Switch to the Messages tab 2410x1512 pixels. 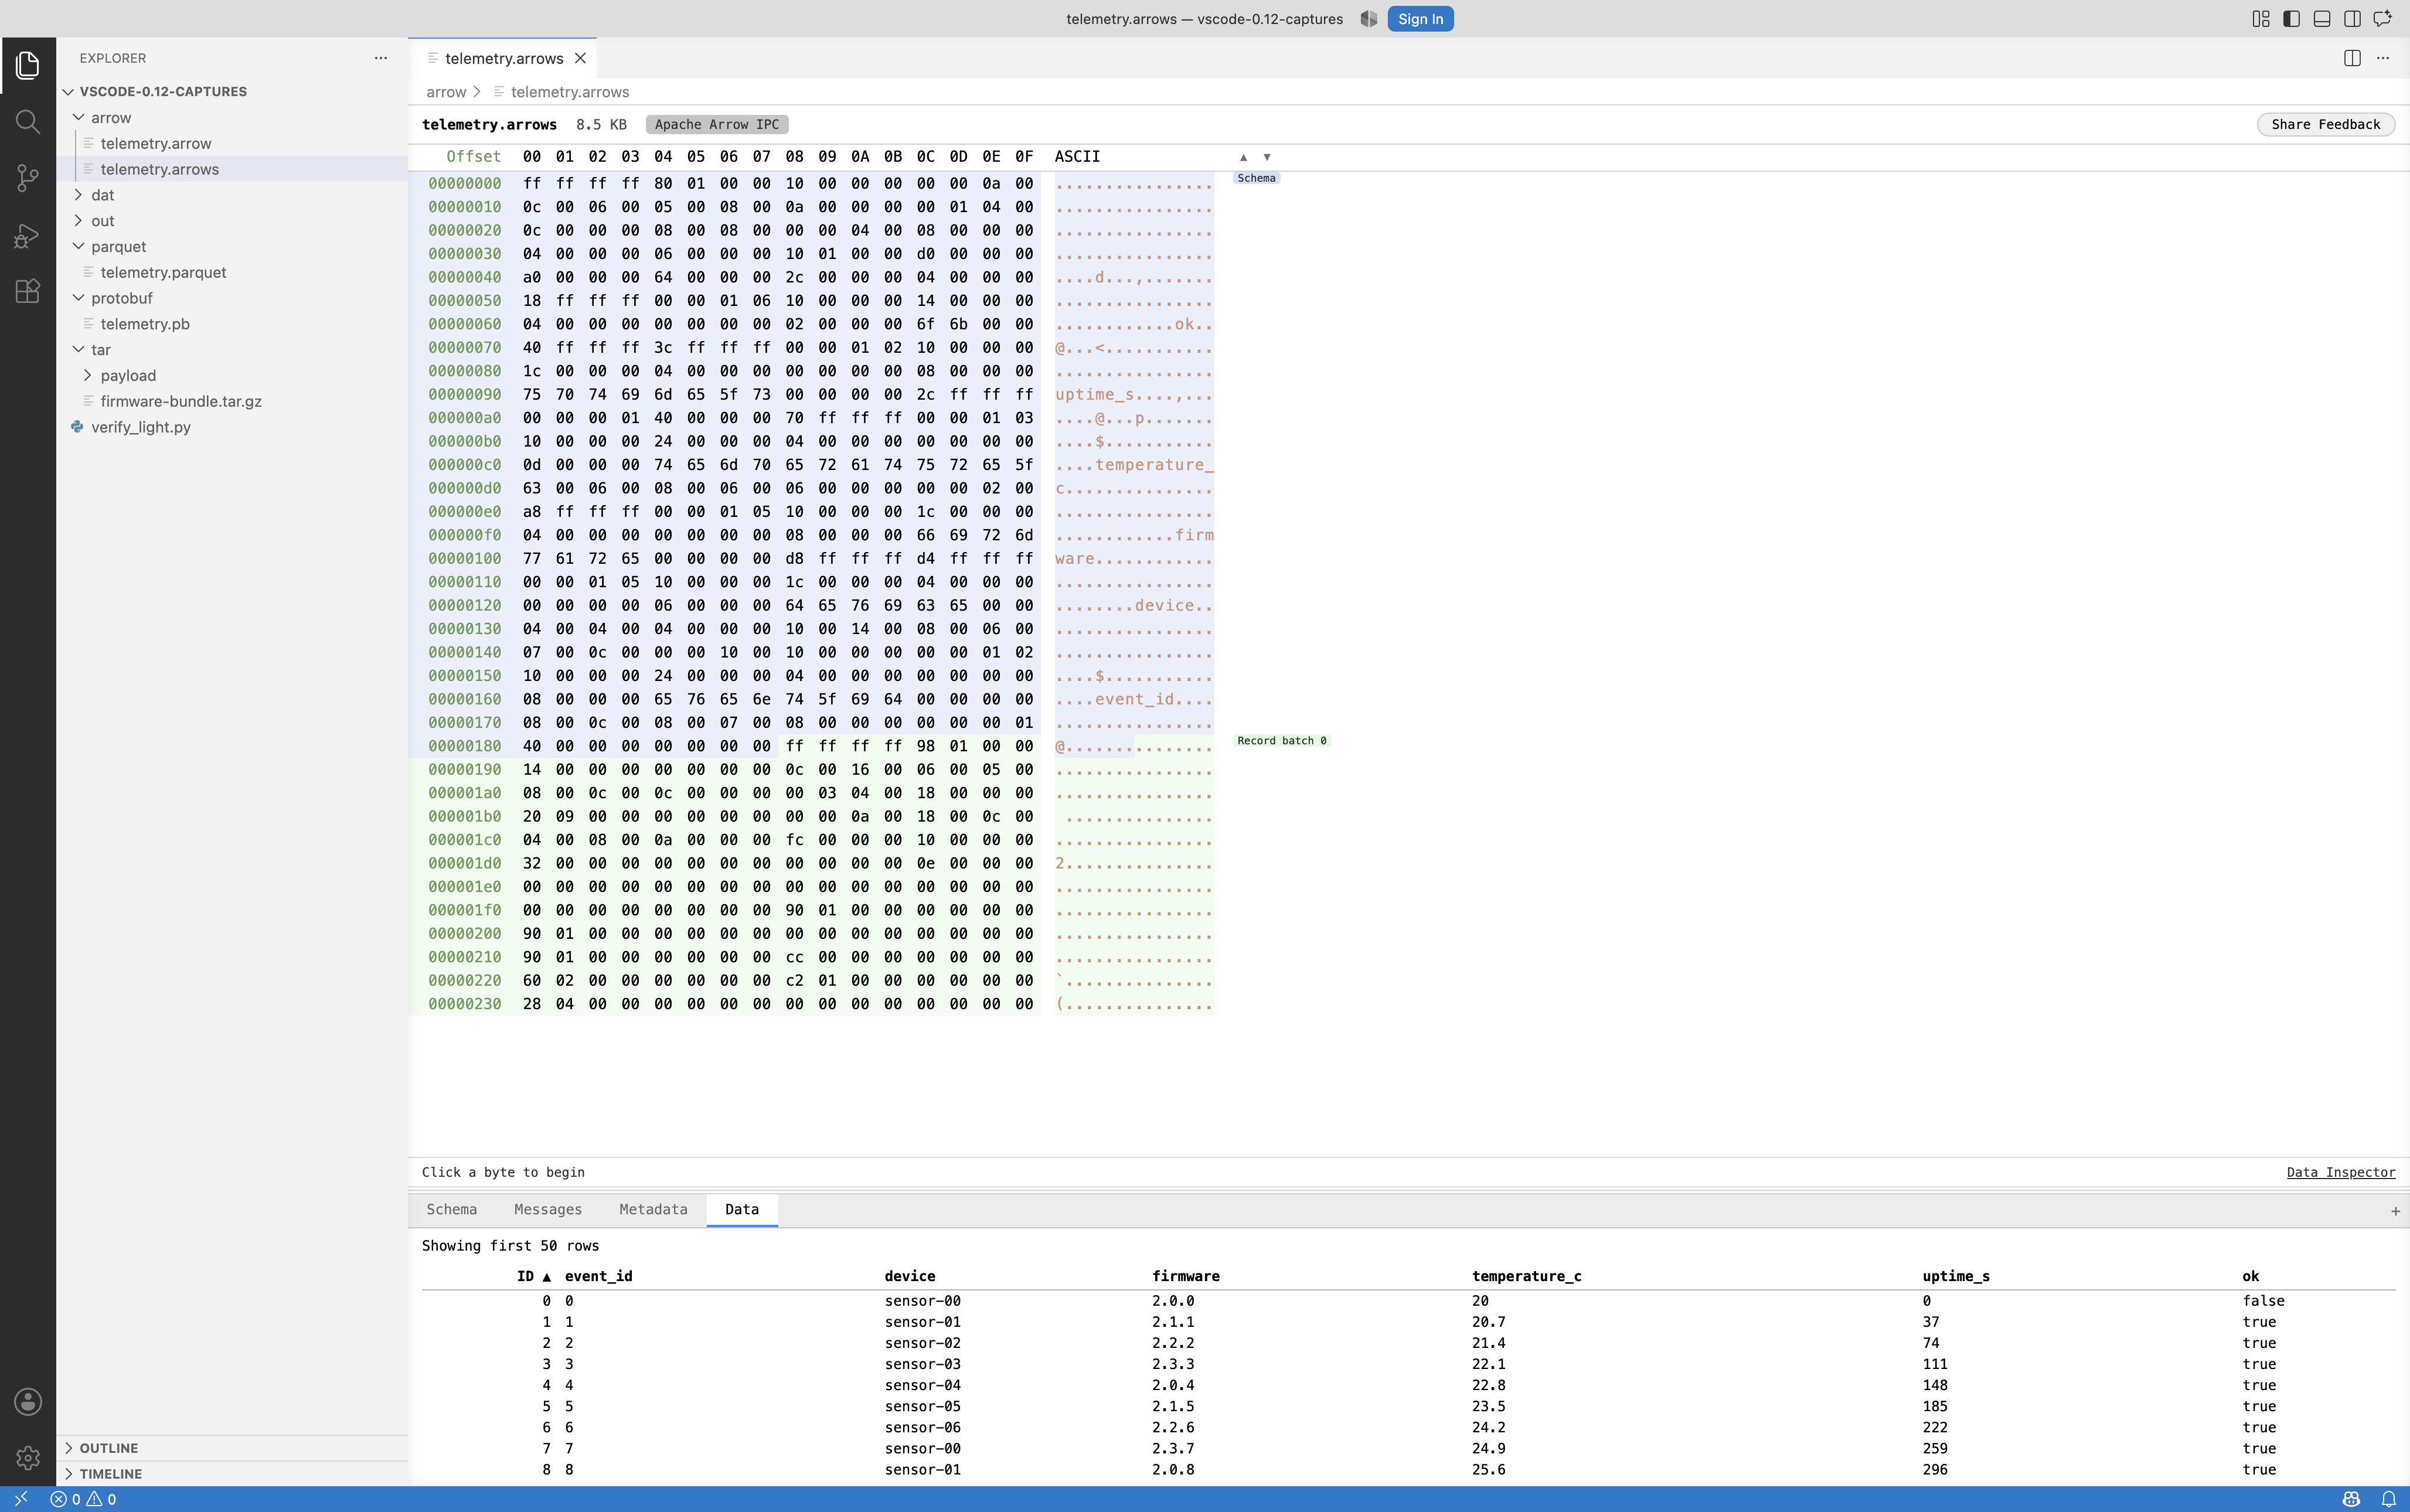548,1209
